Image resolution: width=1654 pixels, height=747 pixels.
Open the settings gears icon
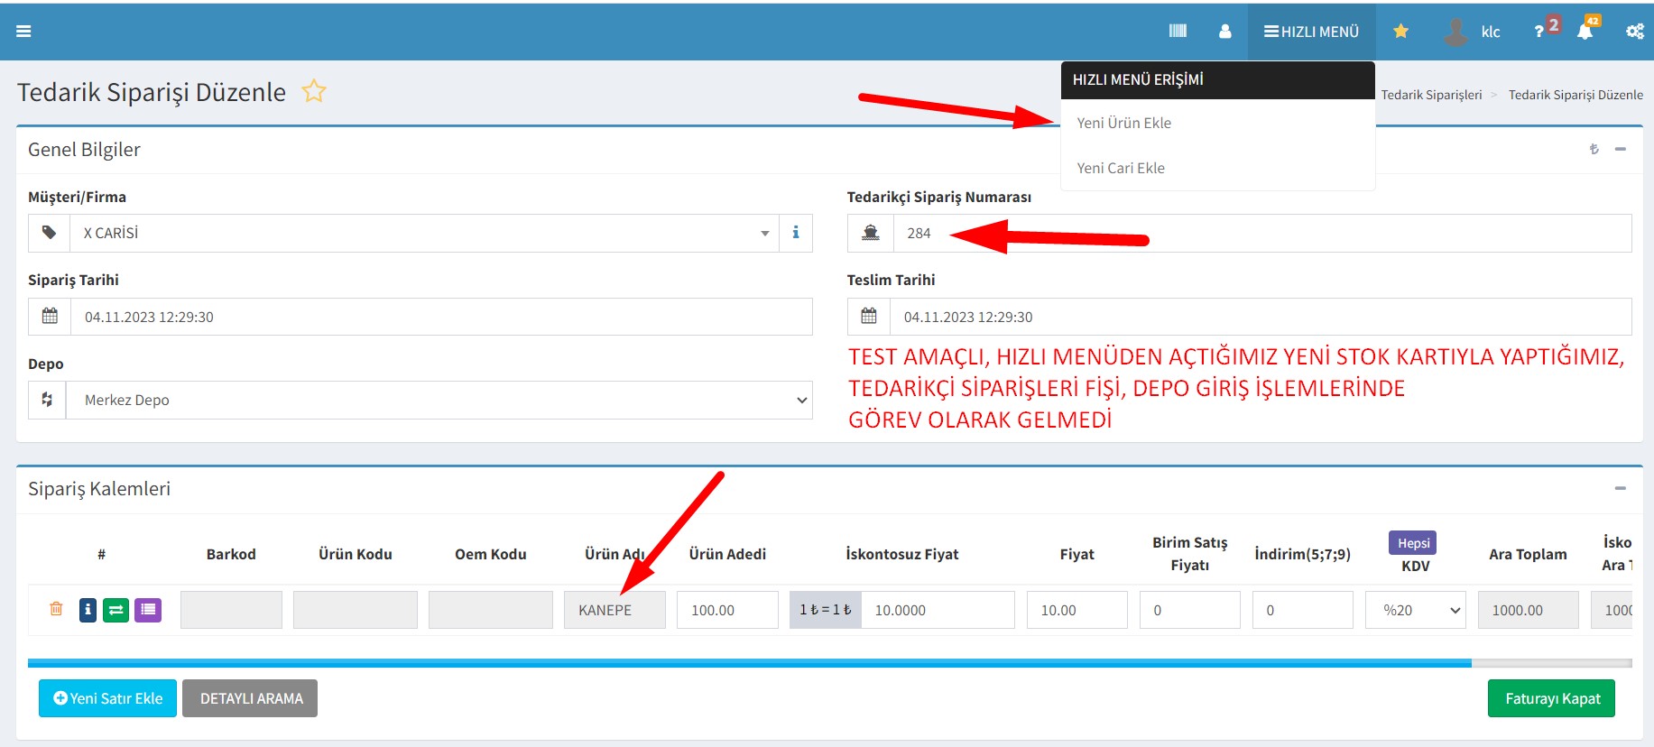pos(1634,32)
